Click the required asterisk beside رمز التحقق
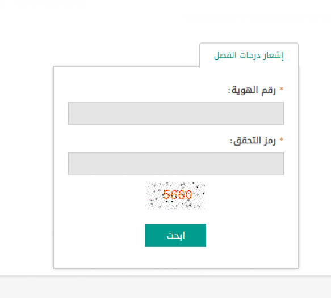This screenshot has width=331, height=298. coord(281,139)
